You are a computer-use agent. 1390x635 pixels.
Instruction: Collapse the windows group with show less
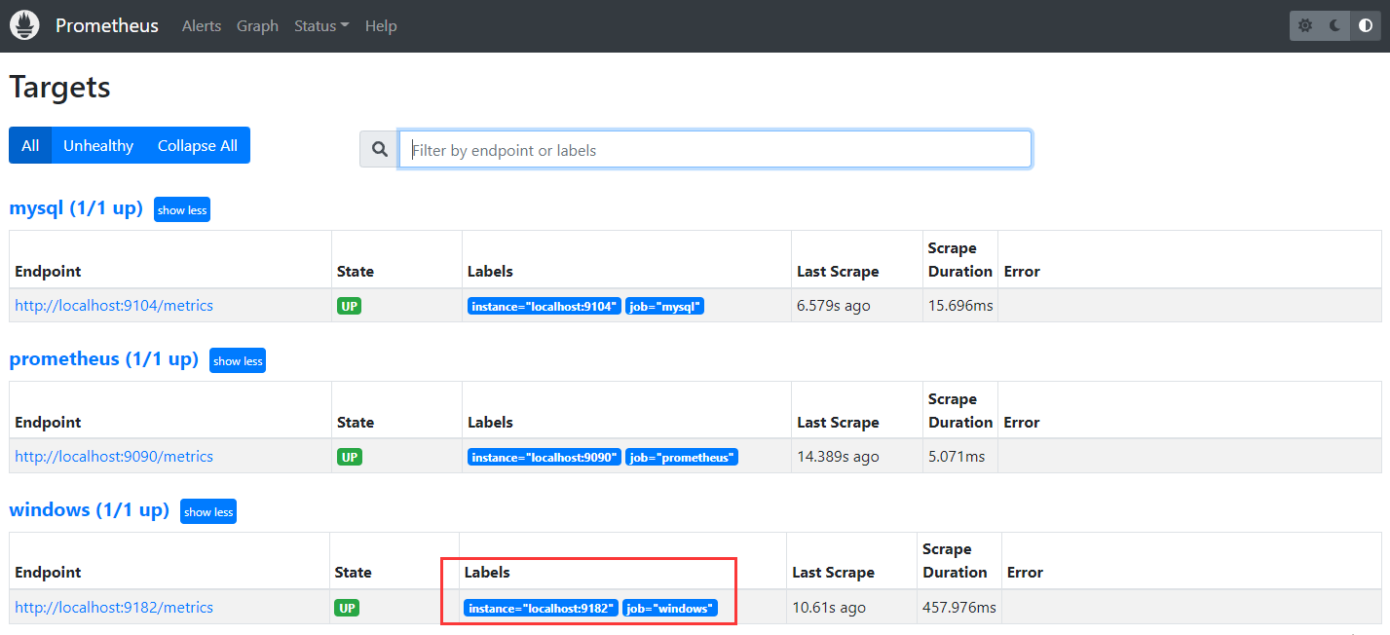(x=208, y=511)
